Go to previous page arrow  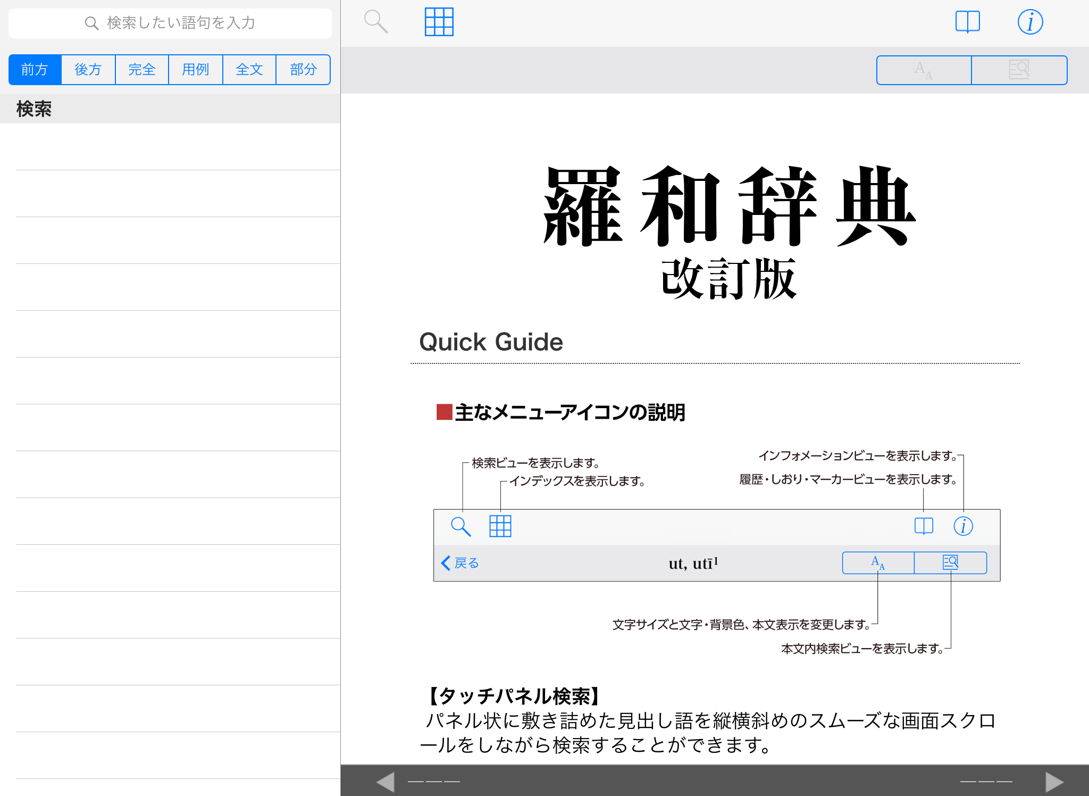tap(386, 782)
